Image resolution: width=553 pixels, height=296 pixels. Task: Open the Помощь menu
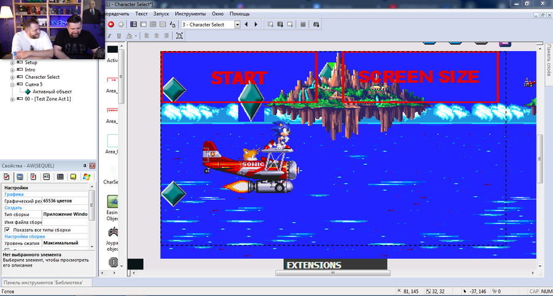(240, 14)
